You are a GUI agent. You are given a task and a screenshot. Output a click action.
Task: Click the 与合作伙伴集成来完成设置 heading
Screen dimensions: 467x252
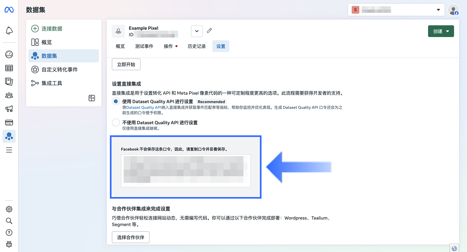pos(141,209)
